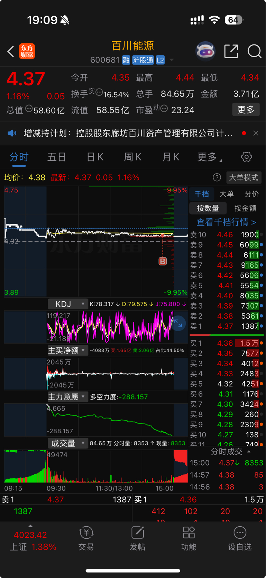Tap the 卖5 row at 4.41
Viewport: 266px width, 578px height.
point(227,286)
